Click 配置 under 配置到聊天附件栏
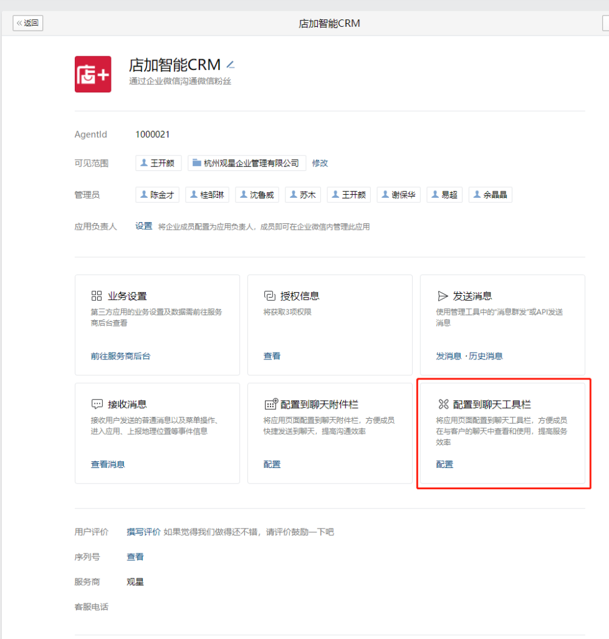Screen dimensions: 609x639 pos(272,464)
